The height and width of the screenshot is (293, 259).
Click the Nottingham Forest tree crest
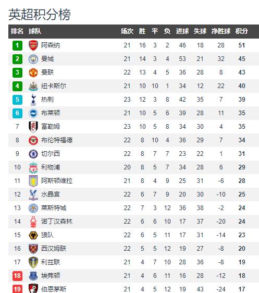pos(33,222)
